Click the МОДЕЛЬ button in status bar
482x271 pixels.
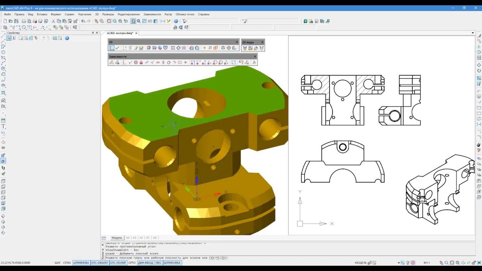(360, 263)
